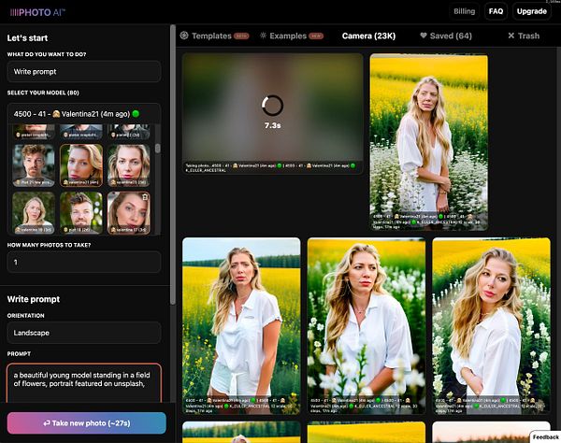561x443 pixels.
Task: Click the left settings panel scrollbar
Action: pos(173,164)
